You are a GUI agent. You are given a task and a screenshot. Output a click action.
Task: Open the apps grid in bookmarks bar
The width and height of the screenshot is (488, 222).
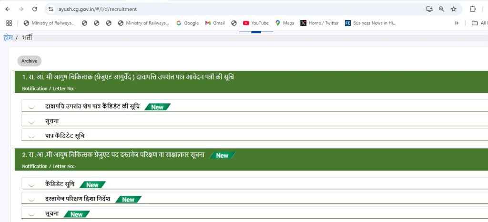[9, 23]
